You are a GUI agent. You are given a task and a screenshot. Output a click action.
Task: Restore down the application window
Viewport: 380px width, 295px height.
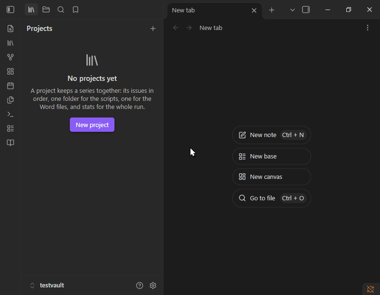pyautogui.click(x=349, y=10)
